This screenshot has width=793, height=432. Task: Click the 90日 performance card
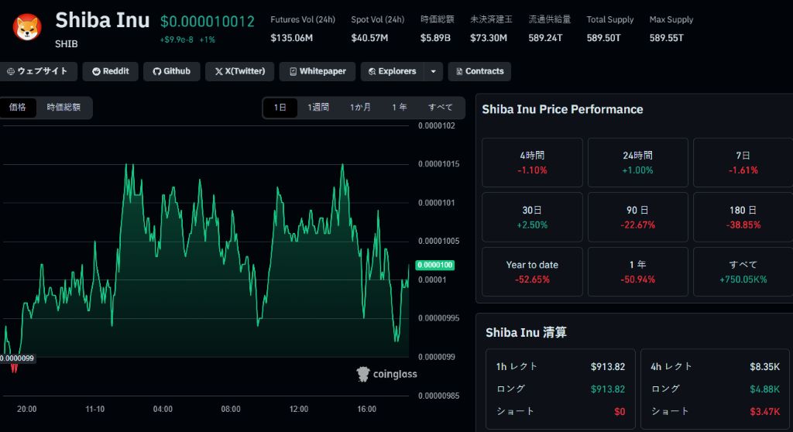click(637, 218)
